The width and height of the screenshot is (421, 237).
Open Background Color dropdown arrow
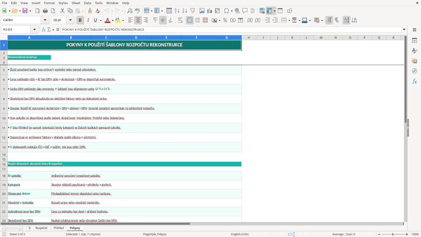pyautogui.click(x=123, y=20)
